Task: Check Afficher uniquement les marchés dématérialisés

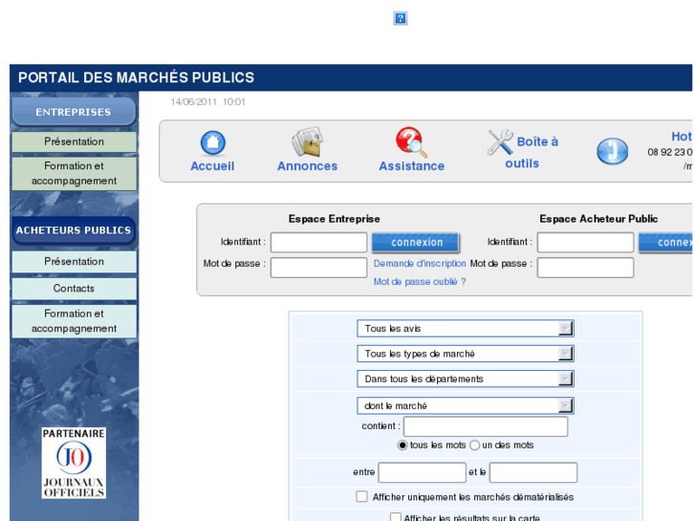Action: pos(362,496)
